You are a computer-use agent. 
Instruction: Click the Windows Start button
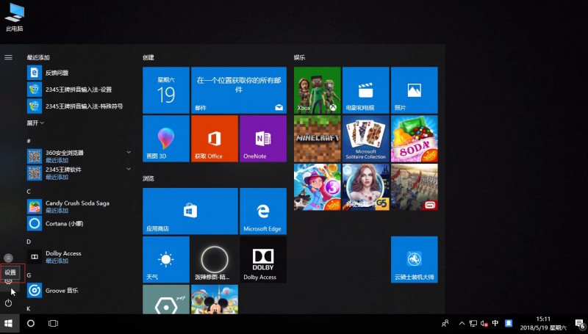pyautogui.click(x=9, y=324)
